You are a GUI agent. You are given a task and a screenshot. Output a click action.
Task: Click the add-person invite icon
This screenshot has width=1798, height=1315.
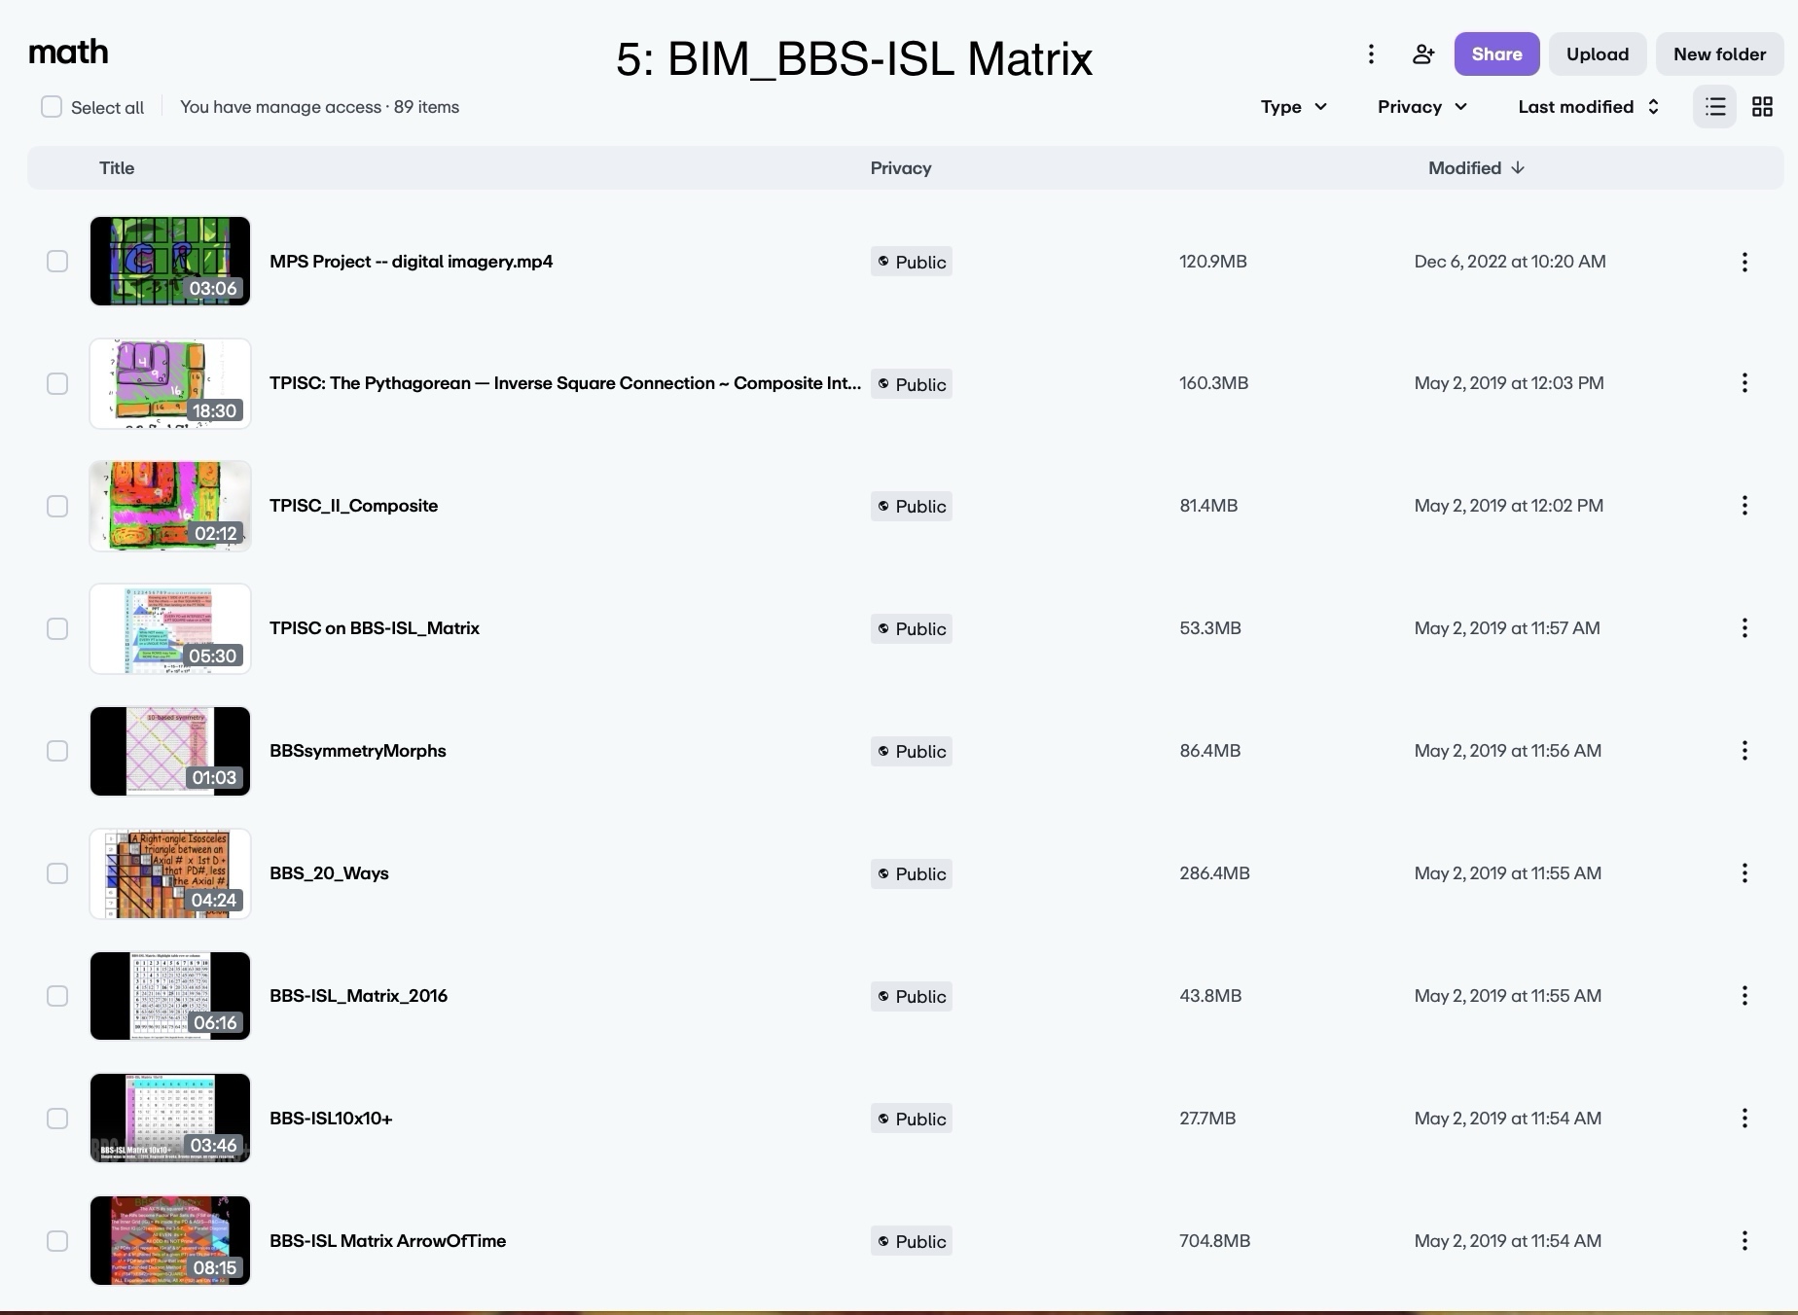coord(1423,54)
